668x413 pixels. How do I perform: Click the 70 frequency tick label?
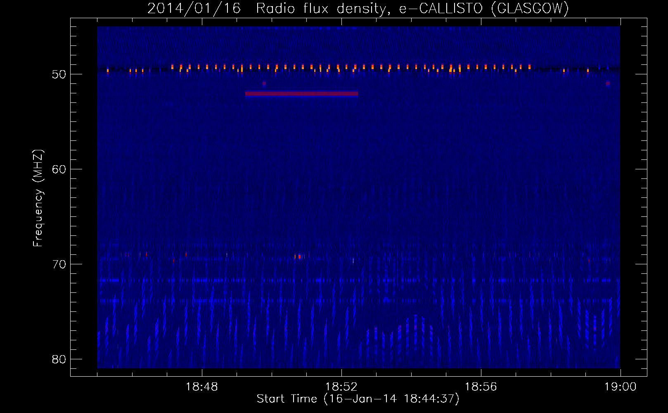pyautogui.click(x=59, y=264)
